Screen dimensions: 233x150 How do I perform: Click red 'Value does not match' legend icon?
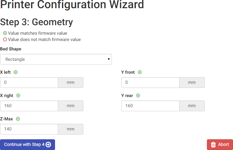pyautogui.click(x=5, y=39)
